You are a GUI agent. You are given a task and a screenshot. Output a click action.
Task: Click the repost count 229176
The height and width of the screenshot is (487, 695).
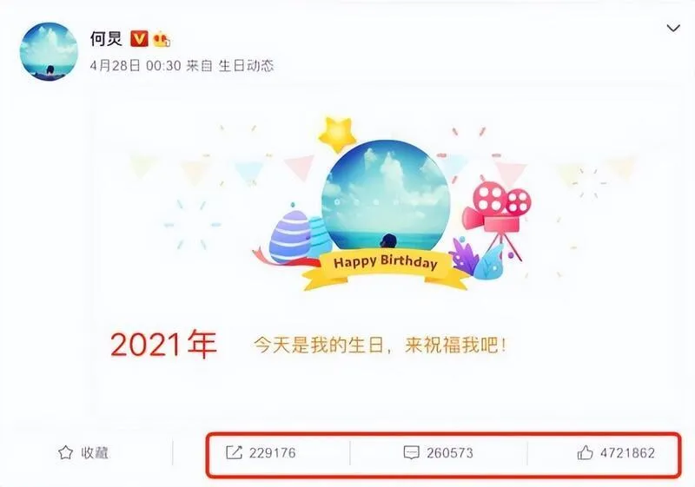click(x=273, y=453)
